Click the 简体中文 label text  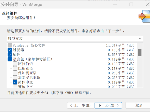tap(26, 82)
